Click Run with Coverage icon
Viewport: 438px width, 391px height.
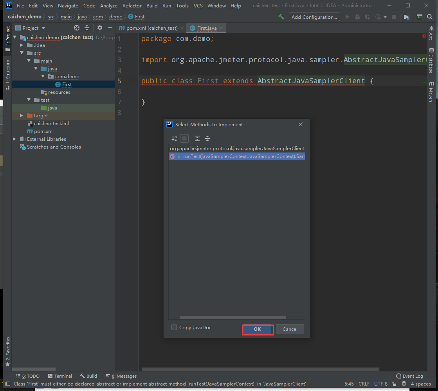point(367,17)
